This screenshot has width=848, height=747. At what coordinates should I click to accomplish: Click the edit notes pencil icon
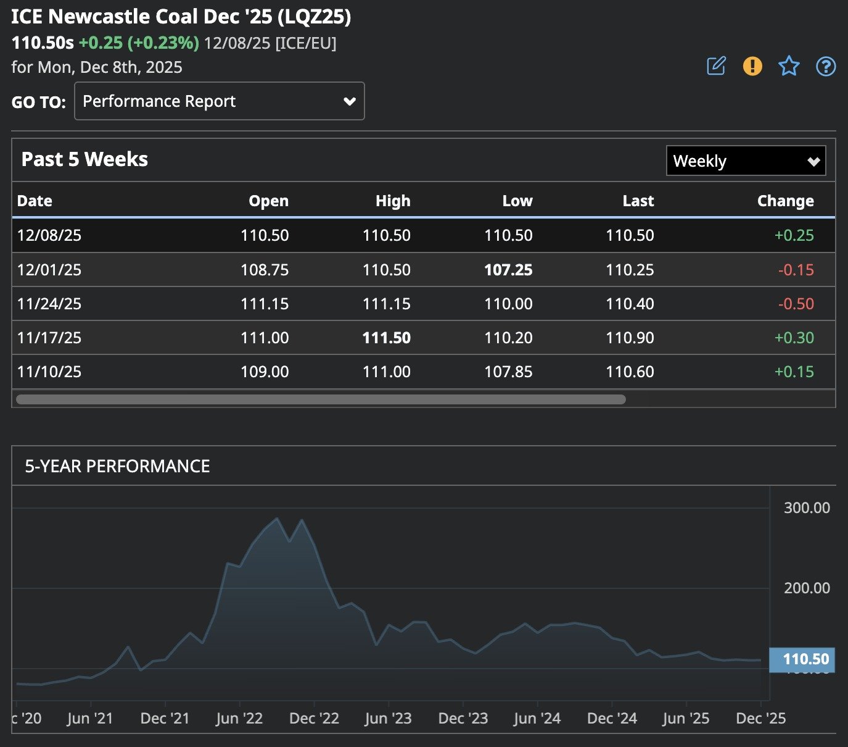pyautogui.click(x=716, y=66)
